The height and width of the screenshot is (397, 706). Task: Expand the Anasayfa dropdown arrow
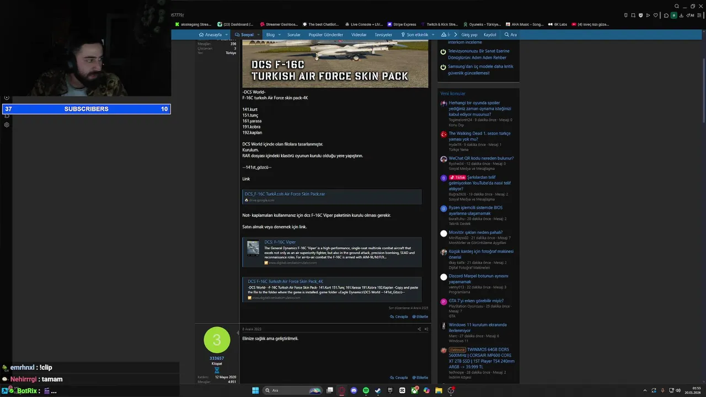tap(227, 34)
